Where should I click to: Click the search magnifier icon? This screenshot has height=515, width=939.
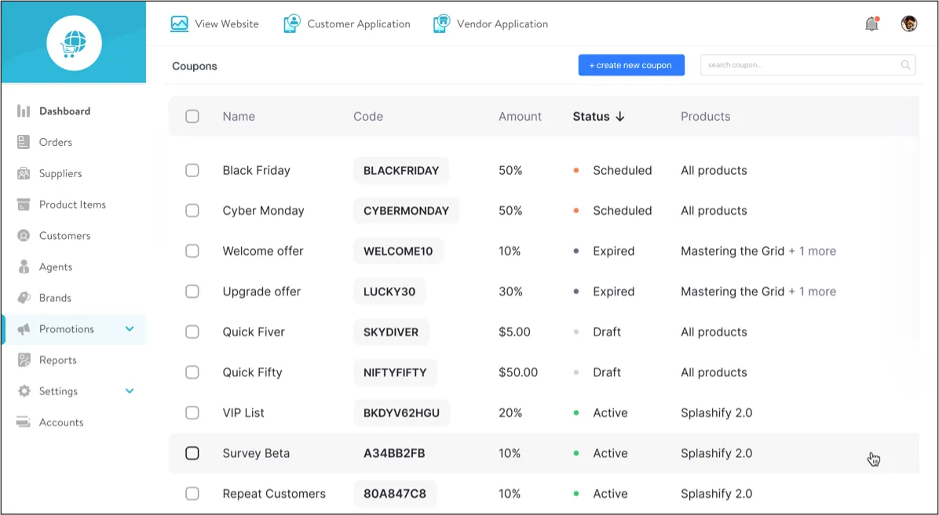click(x=906, y=65)
